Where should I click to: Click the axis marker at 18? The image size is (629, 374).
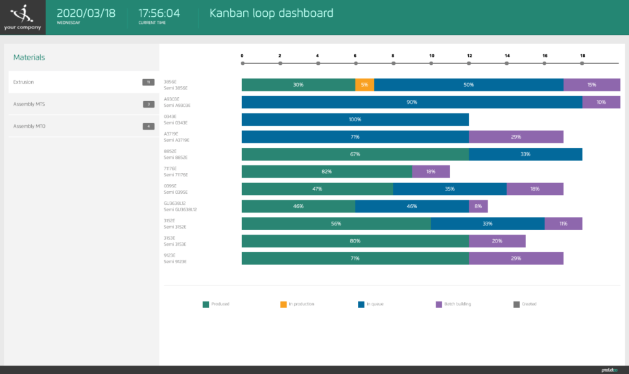click(x=582, y=64)
